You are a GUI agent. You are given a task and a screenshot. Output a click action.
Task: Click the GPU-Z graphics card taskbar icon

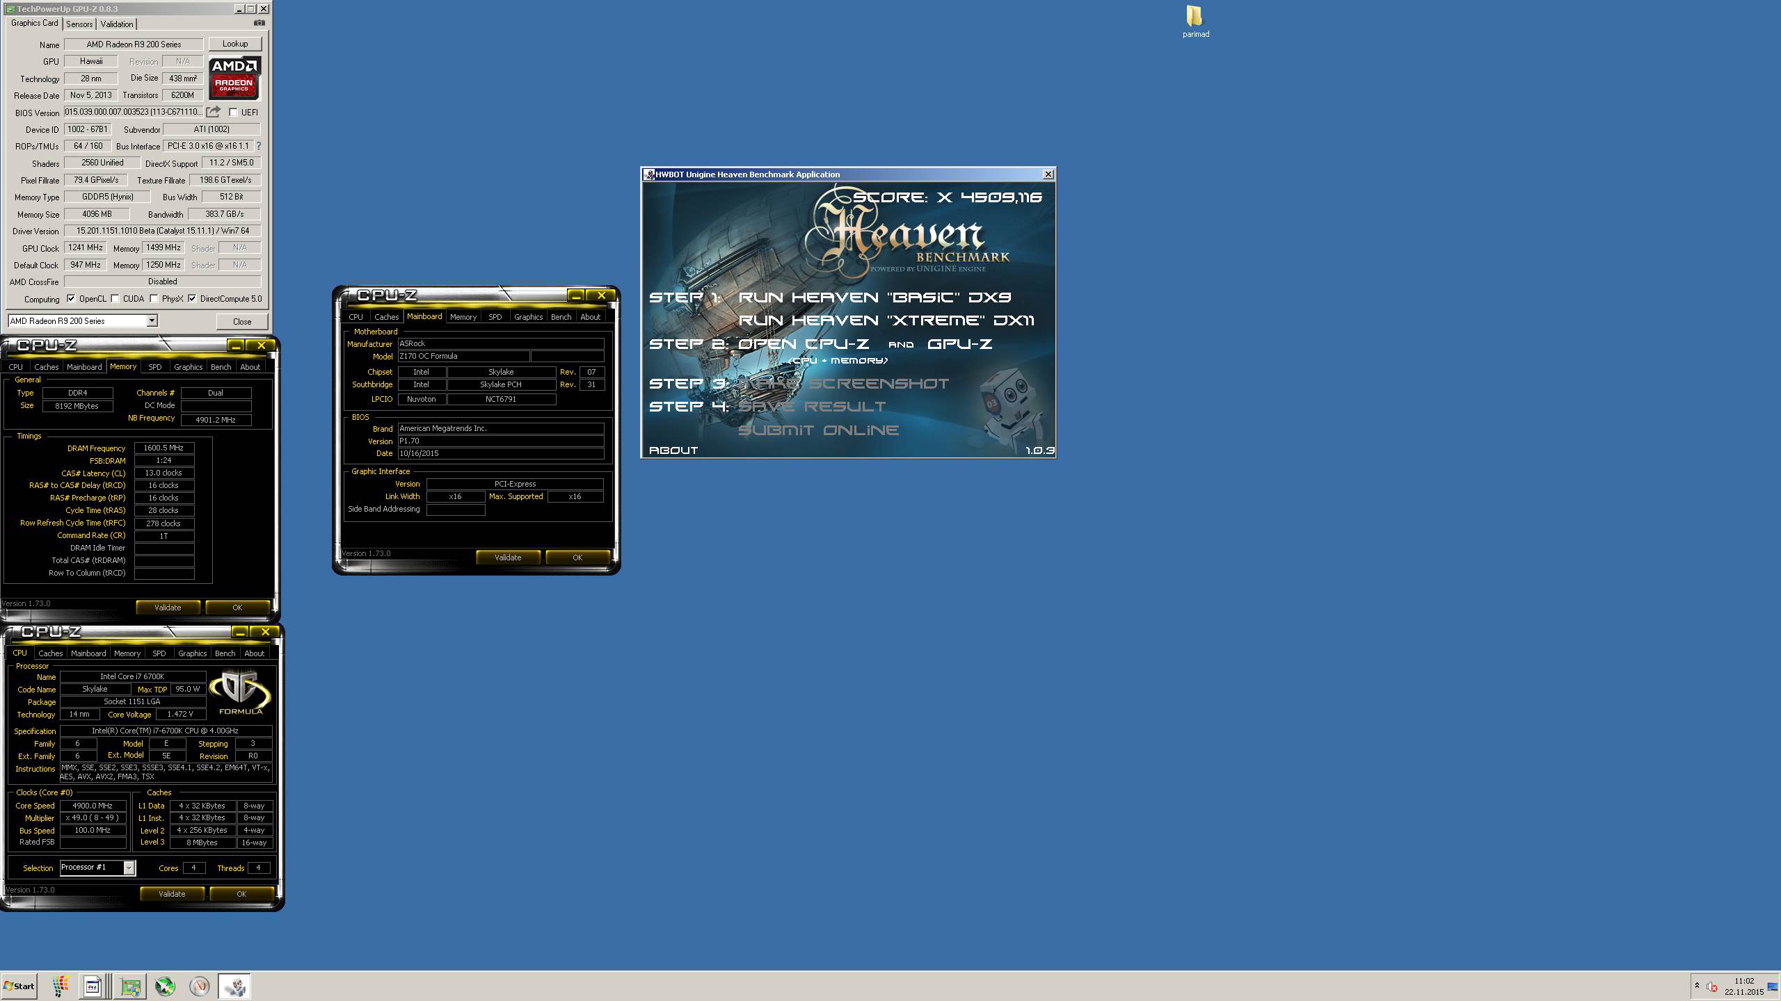pyautogui.click(x=130, y=986)
